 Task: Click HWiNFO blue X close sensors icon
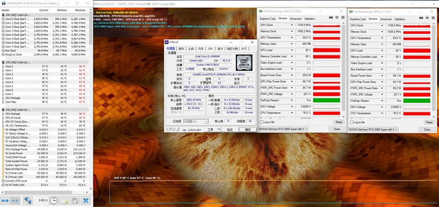click(86, 200)
